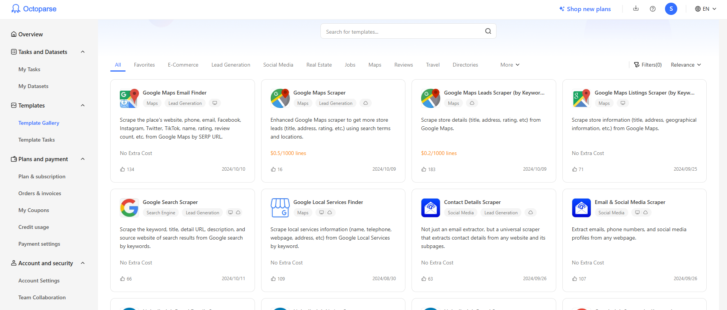Click the Filters(0) button
This screenshot has height=310, width=727.
click(x=648, y=65)
